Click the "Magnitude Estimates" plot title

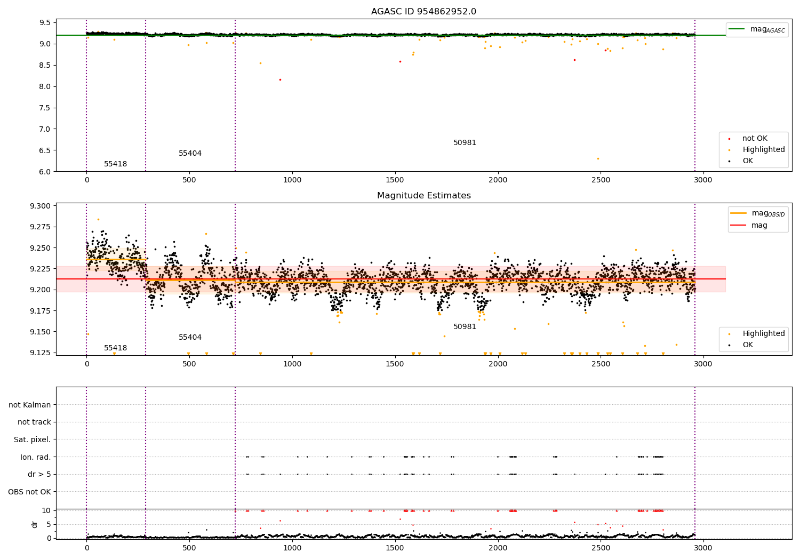click(423, 196)
